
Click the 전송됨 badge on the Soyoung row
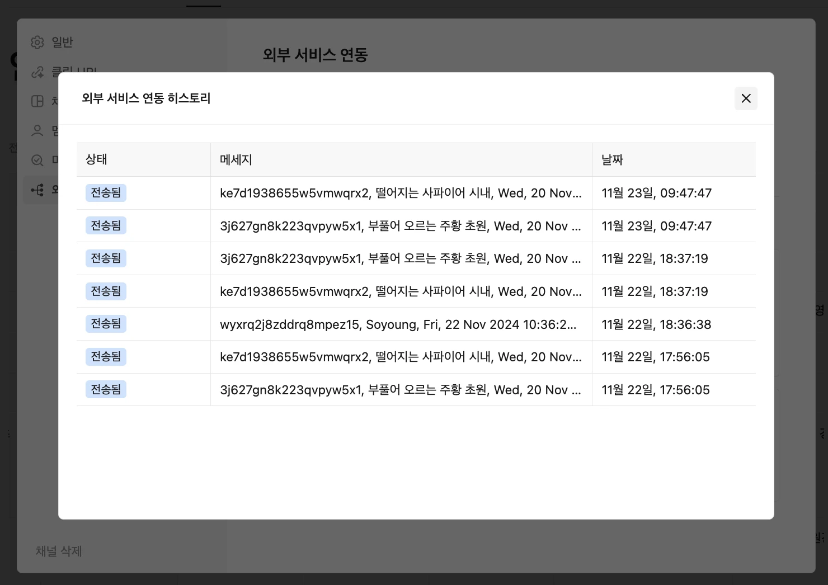coord(106,324)
